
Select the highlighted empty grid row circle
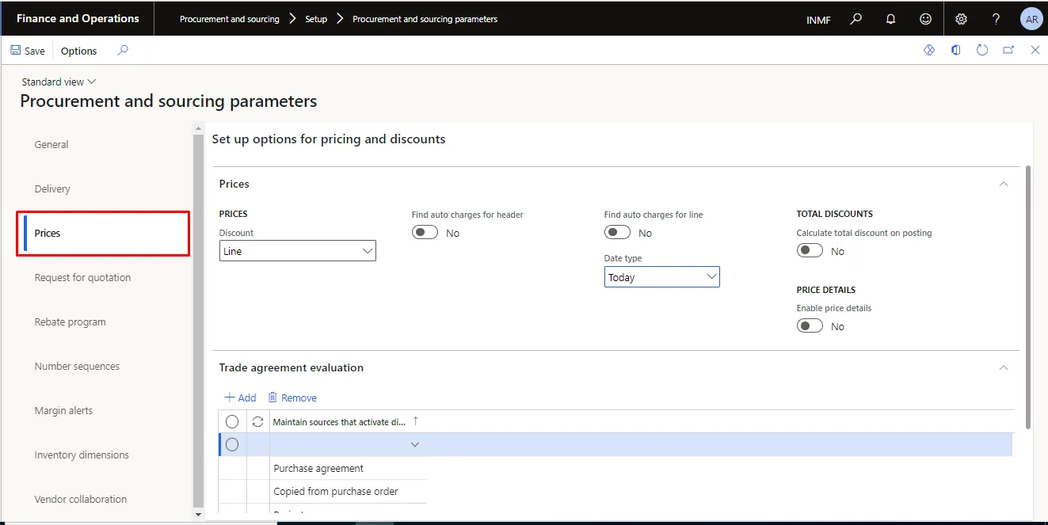232,445
